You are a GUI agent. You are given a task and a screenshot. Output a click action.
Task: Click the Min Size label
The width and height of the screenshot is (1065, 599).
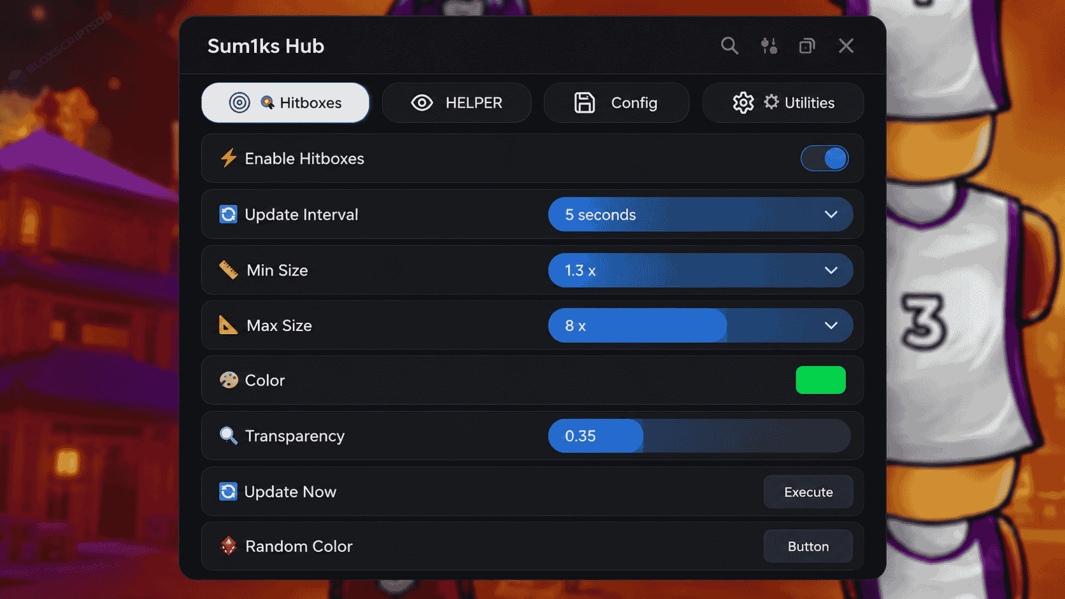(x=277, y=270)
